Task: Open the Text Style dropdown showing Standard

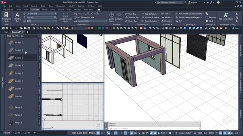Action: (x=42, y=14)
